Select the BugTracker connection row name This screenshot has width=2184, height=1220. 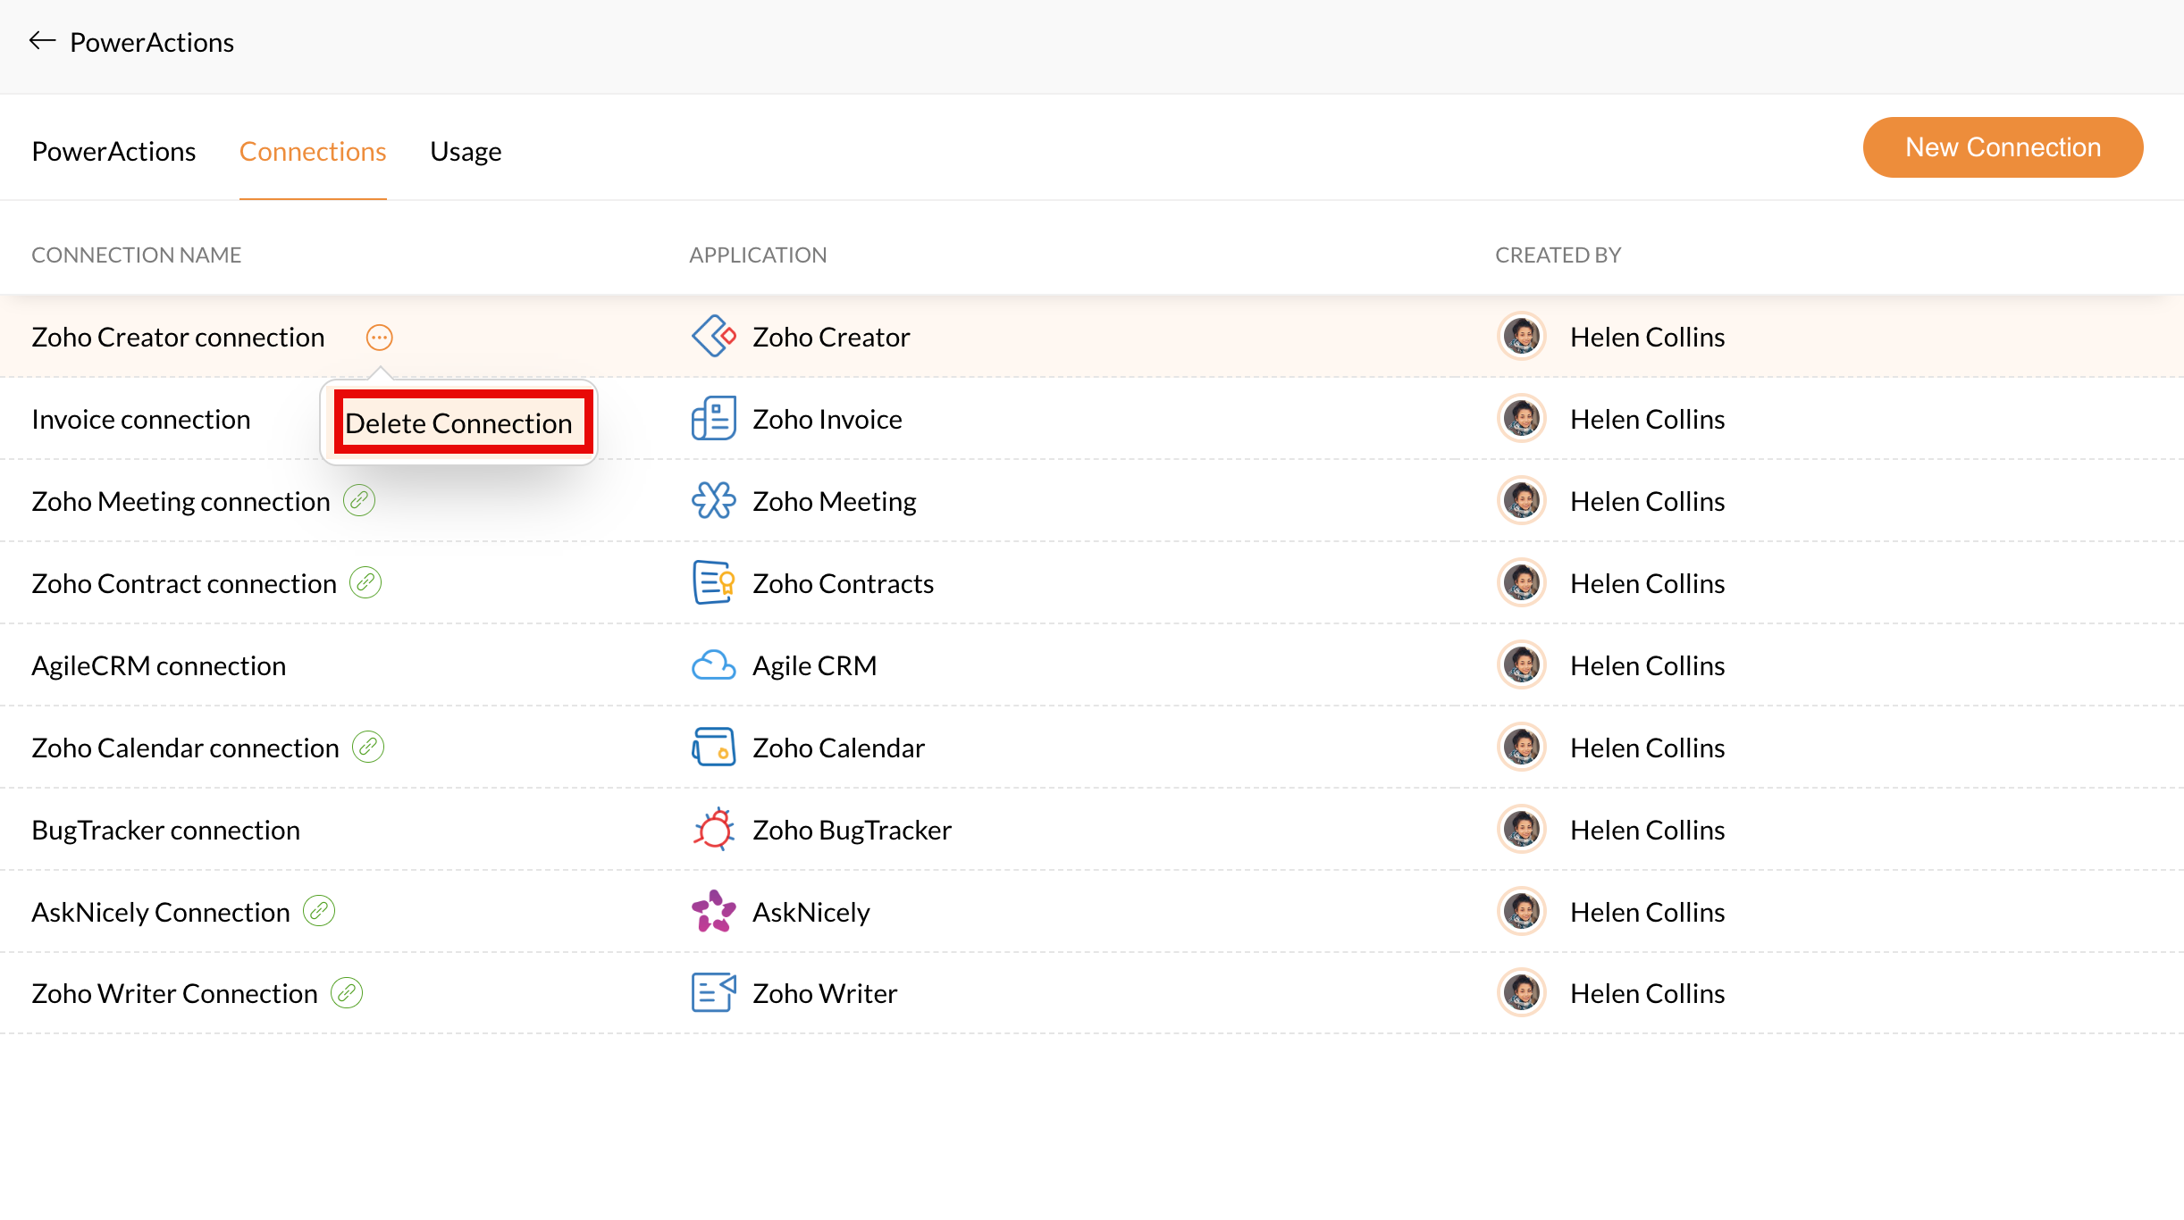166,830
